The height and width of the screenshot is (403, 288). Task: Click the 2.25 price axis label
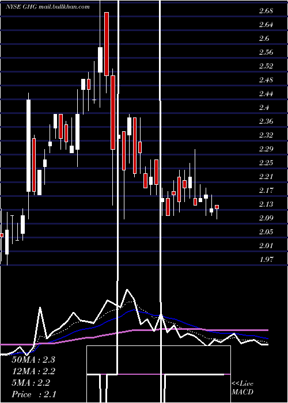pos(266,163)
